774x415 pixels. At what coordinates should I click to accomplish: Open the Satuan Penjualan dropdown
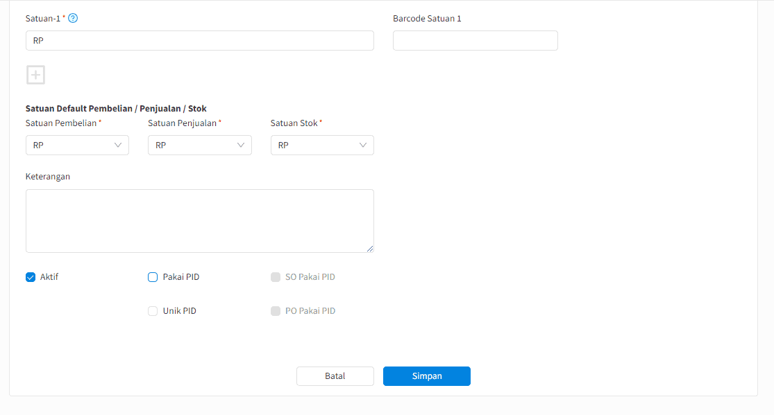tap(200, 145)
